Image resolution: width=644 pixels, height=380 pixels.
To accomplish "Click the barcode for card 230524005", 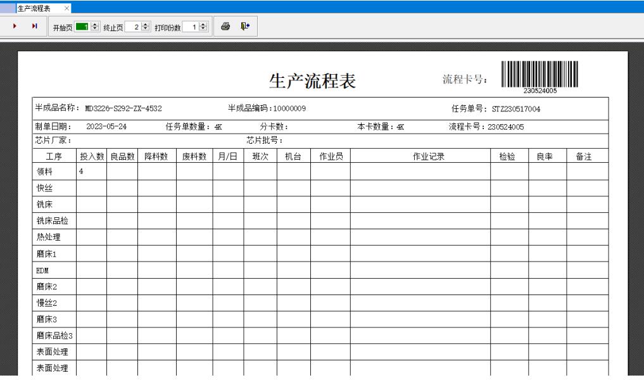I will (540, 76).
